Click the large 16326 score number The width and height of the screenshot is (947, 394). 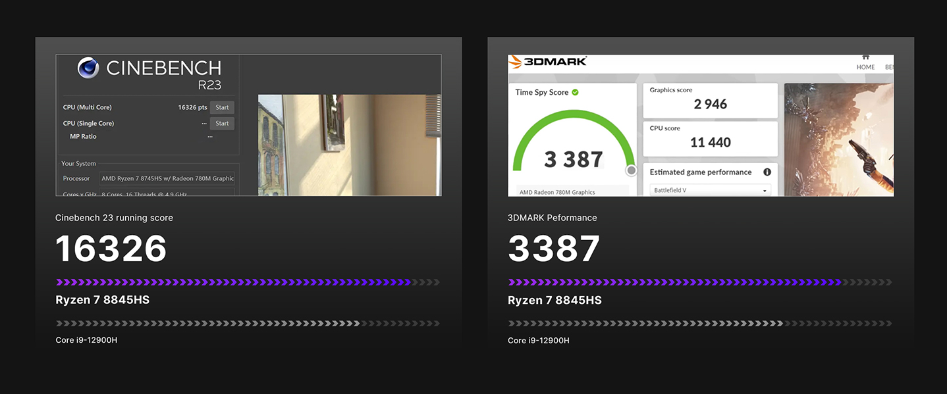pyautogui.click(x=111, y=249)
